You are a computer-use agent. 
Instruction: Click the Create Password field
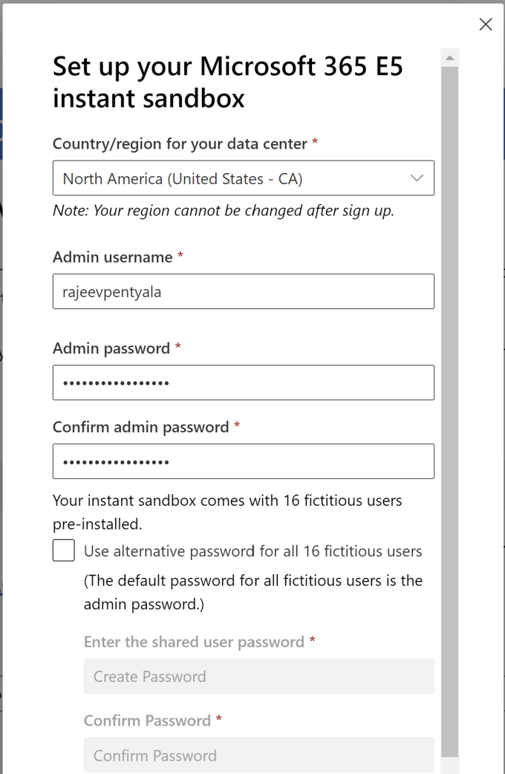pyautogui.click(x=258, y=676)
